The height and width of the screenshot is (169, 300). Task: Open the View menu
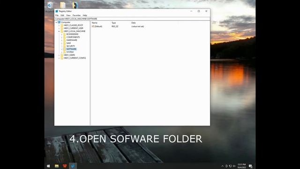coord(68,15)
